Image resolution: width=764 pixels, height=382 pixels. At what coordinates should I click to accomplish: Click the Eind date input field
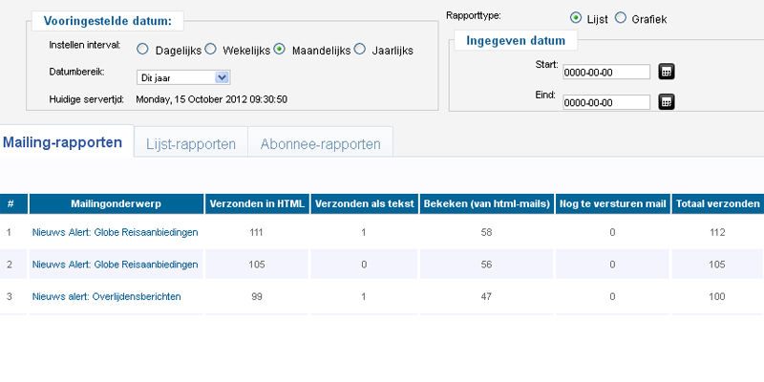(x=606, y=102)
